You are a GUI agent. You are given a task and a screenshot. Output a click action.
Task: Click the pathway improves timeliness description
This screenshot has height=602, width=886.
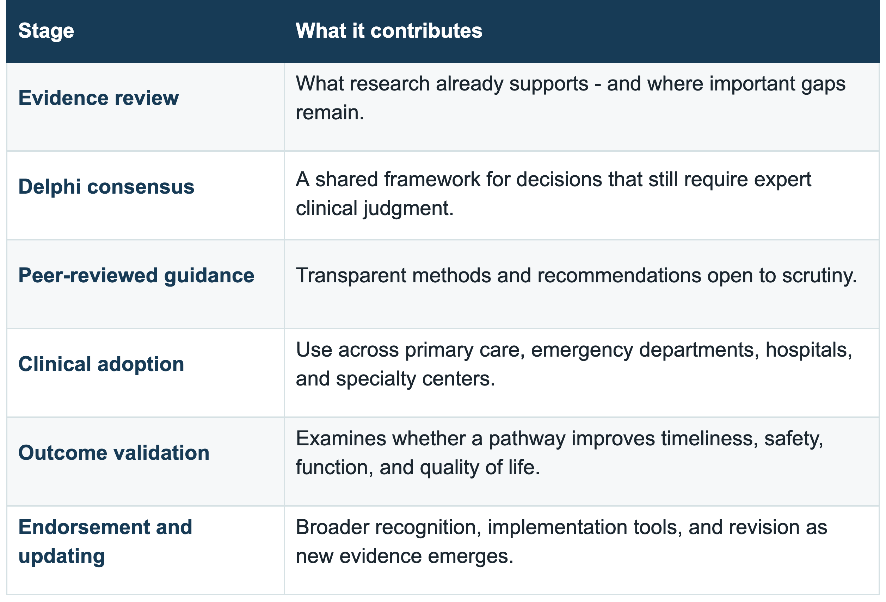[560, 453]
